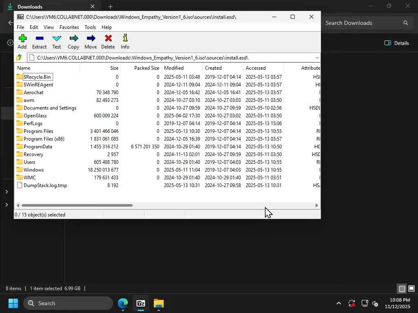Select the awm folder name

click(x=29, y=100)
